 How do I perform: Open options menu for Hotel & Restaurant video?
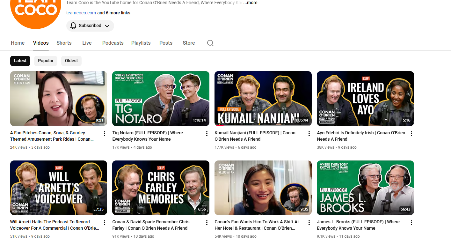click(x=309, y=223)
